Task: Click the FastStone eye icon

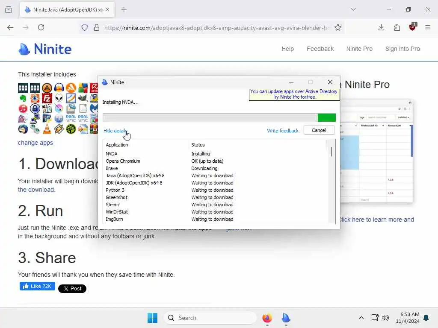Action: tap(35, 98)
